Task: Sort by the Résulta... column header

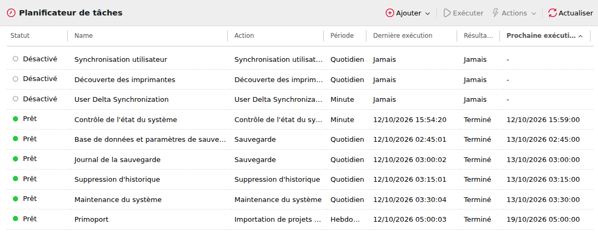Action: (479, 35)
